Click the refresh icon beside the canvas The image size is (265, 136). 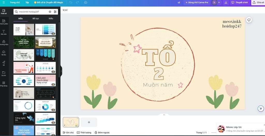(249, 20)
